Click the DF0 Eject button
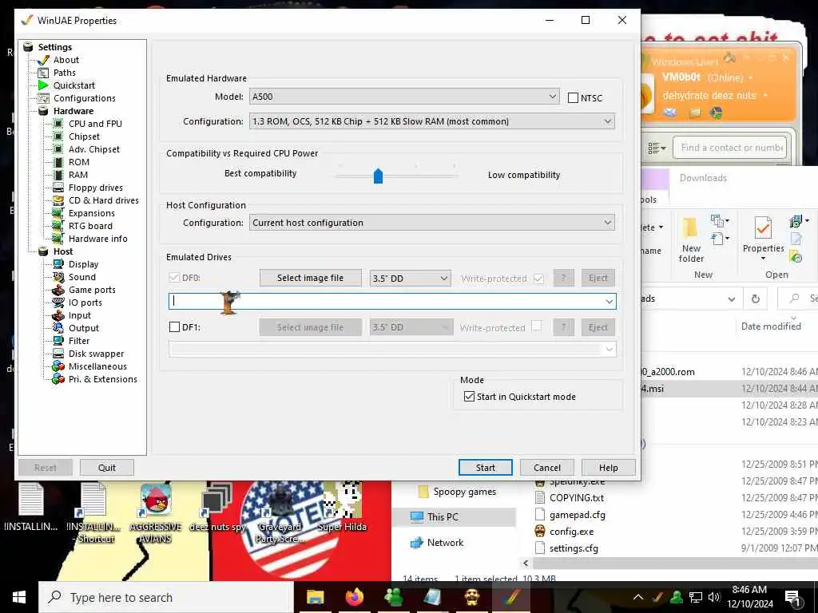Viewport: 818px width, 613px height. (x=598, y=278)
